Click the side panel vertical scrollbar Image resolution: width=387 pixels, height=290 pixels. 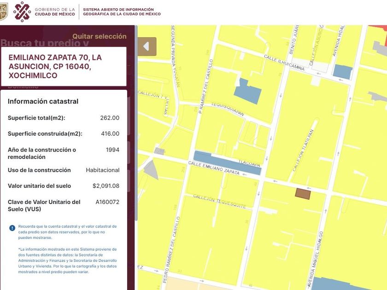[136, 123]
